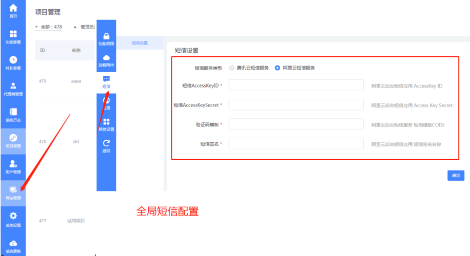The height and width of the screenshot is (256, 470).
Task: Choose 阿里云短信服务 radio option
Action: pos(277,68)
